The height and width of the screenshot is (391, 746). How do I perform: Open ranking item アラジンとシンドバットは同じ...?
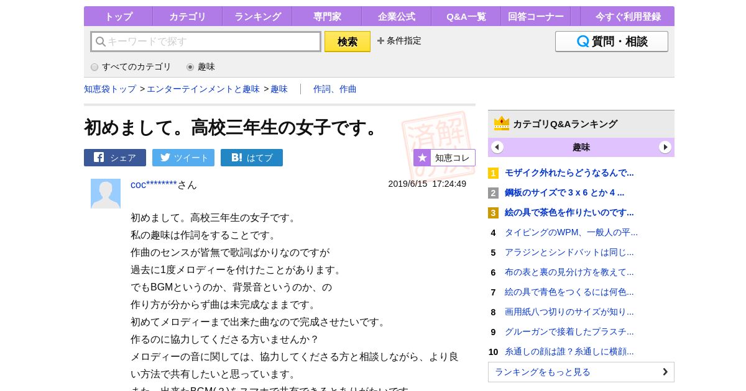click(569, 252)
